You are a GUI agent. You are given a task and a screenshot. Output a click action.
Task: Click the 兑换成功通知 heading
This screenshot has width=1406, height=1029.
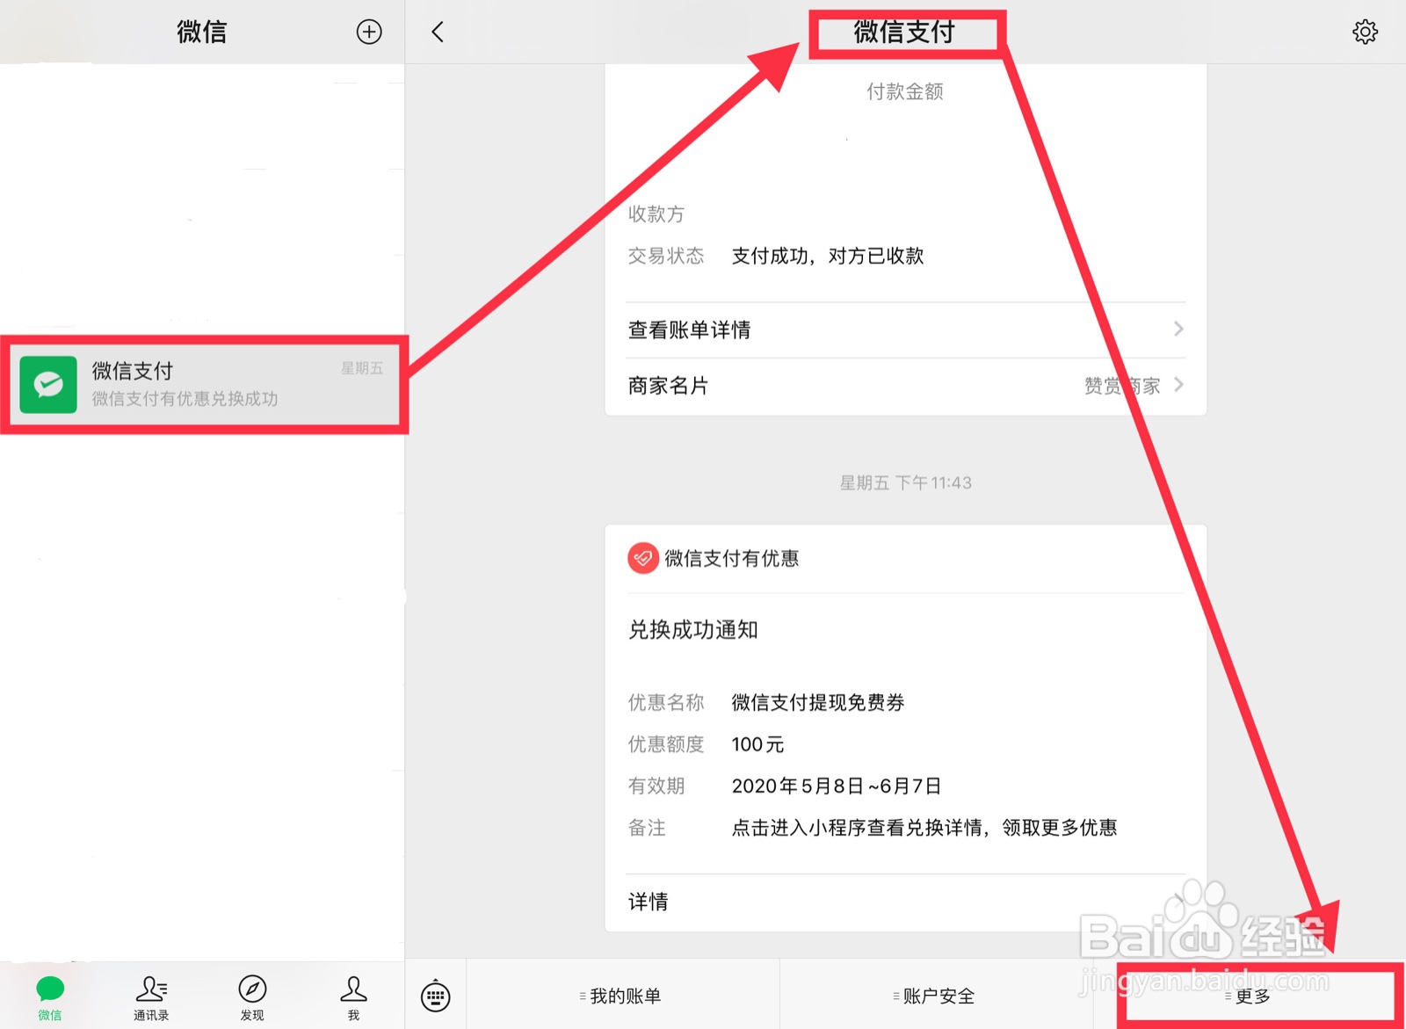coord(692,630)
